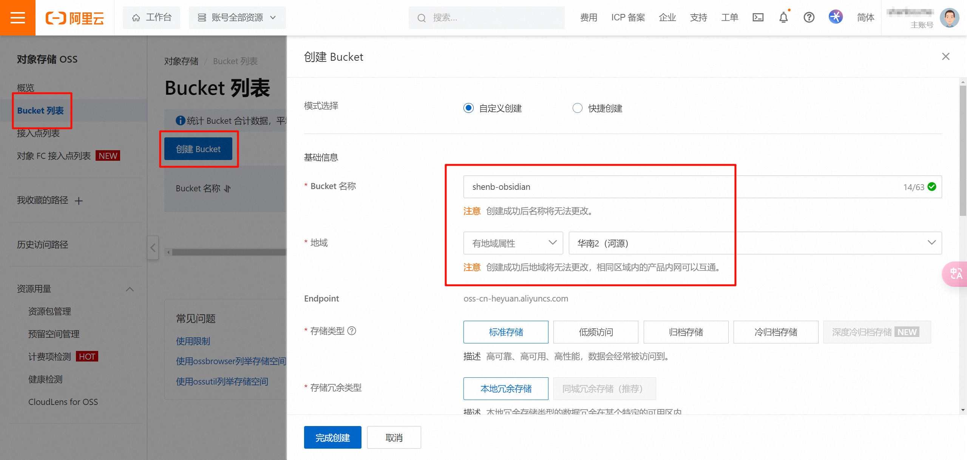Click the notification bell icon
967x460 pixels.
pos(783,17)
